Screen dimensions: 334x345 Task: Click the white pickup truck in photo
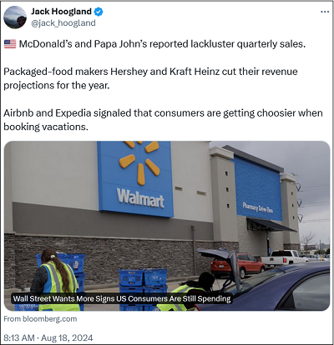point(284,257)
